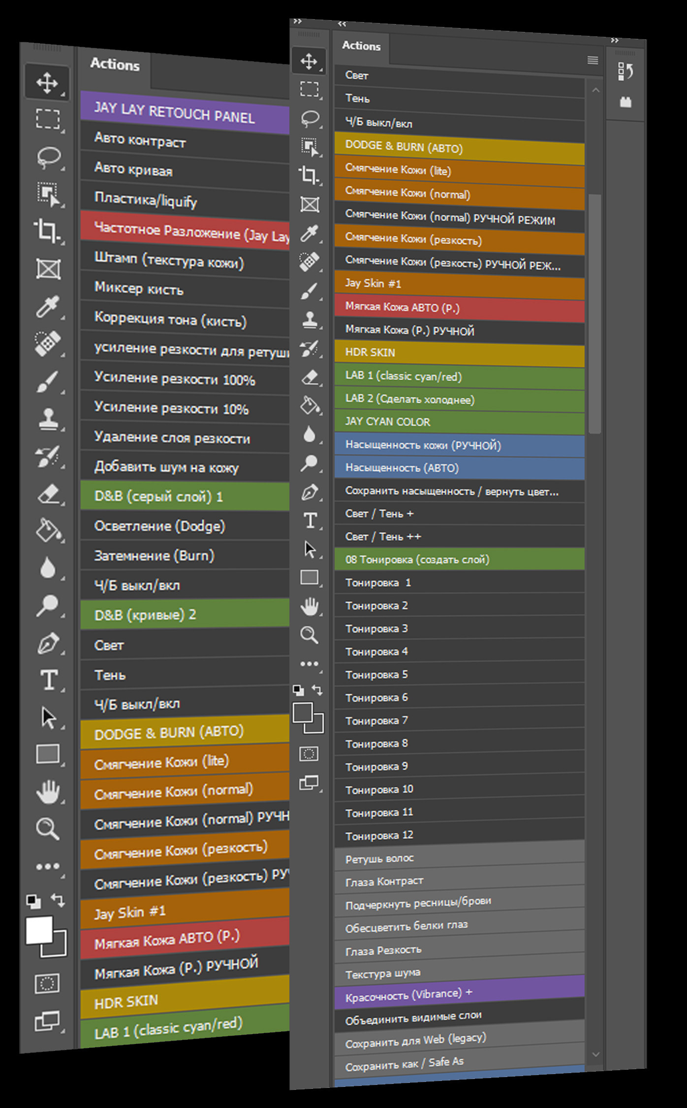
Task: Swap foreground and background colors in left toolbar
Action: point(58,900)
